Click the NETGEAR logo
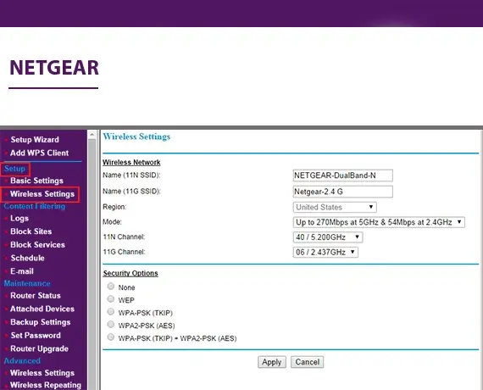 [54, 68]
